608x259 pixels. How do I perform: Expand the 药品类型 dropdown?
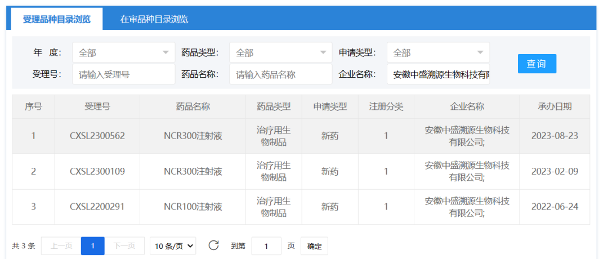(280, 52)
